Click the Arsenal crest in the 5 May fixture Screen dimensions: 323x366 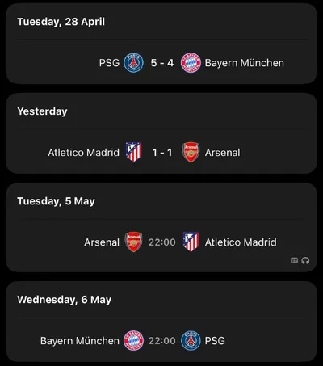pyautogui.click(x=133, y=242)
